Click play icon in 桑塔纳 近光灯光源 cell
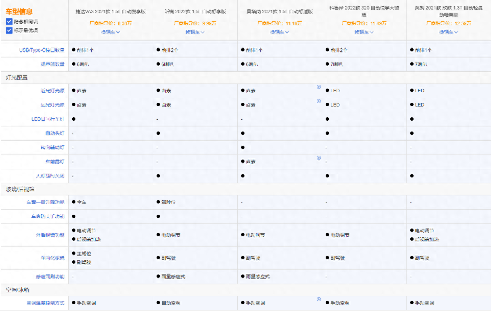This screenshot has height=311, width=491. tap(319, 87)
